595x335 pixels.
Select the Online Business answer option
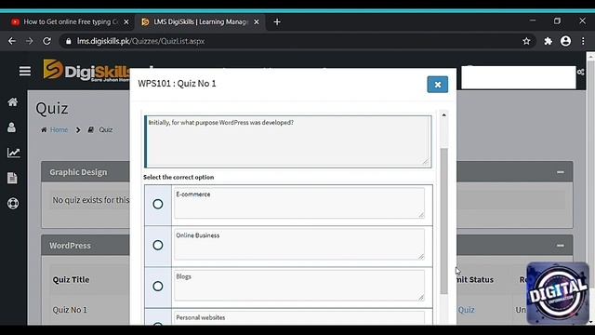click(x=158, y=245)
